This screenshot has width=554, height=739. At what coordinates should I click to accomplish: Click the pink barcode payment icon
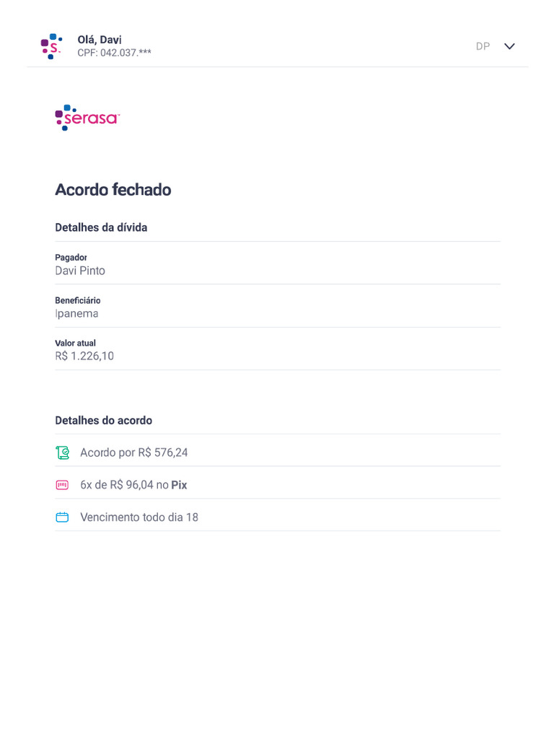pyautogui.click(x=63, y=485)
